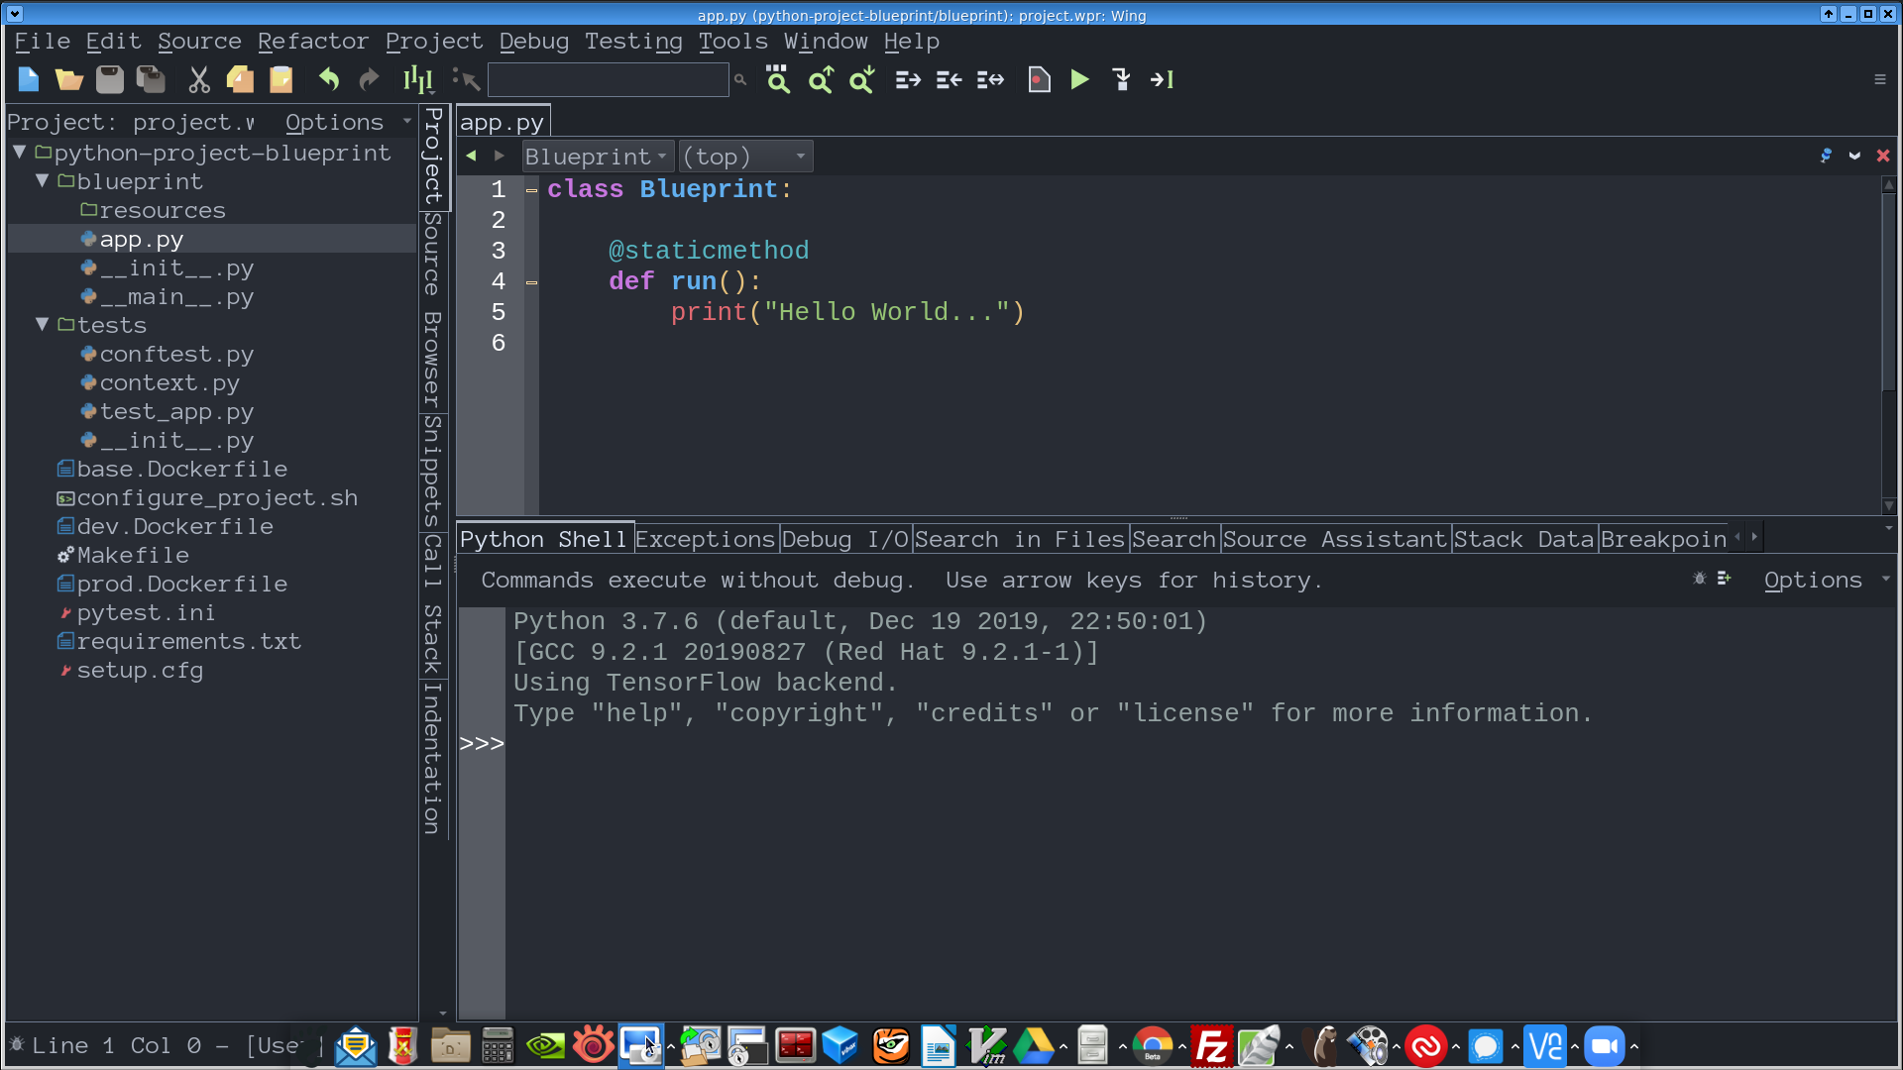The height and width of the screenshot is (1070, 1903).
Task: Open the File menu
Action: [x=42, y=42]
